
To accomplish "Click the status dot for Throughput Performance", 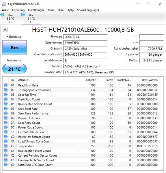I will 6,90.
